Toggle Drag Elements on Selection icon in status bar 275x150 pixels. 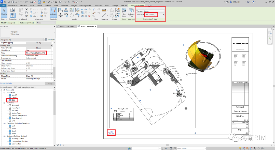255,148
